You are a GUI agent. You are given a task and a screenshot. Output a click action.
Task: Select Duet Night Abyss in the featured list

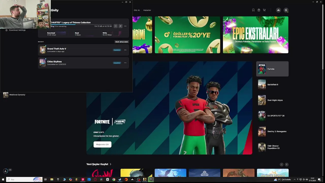tap(272, 100)
